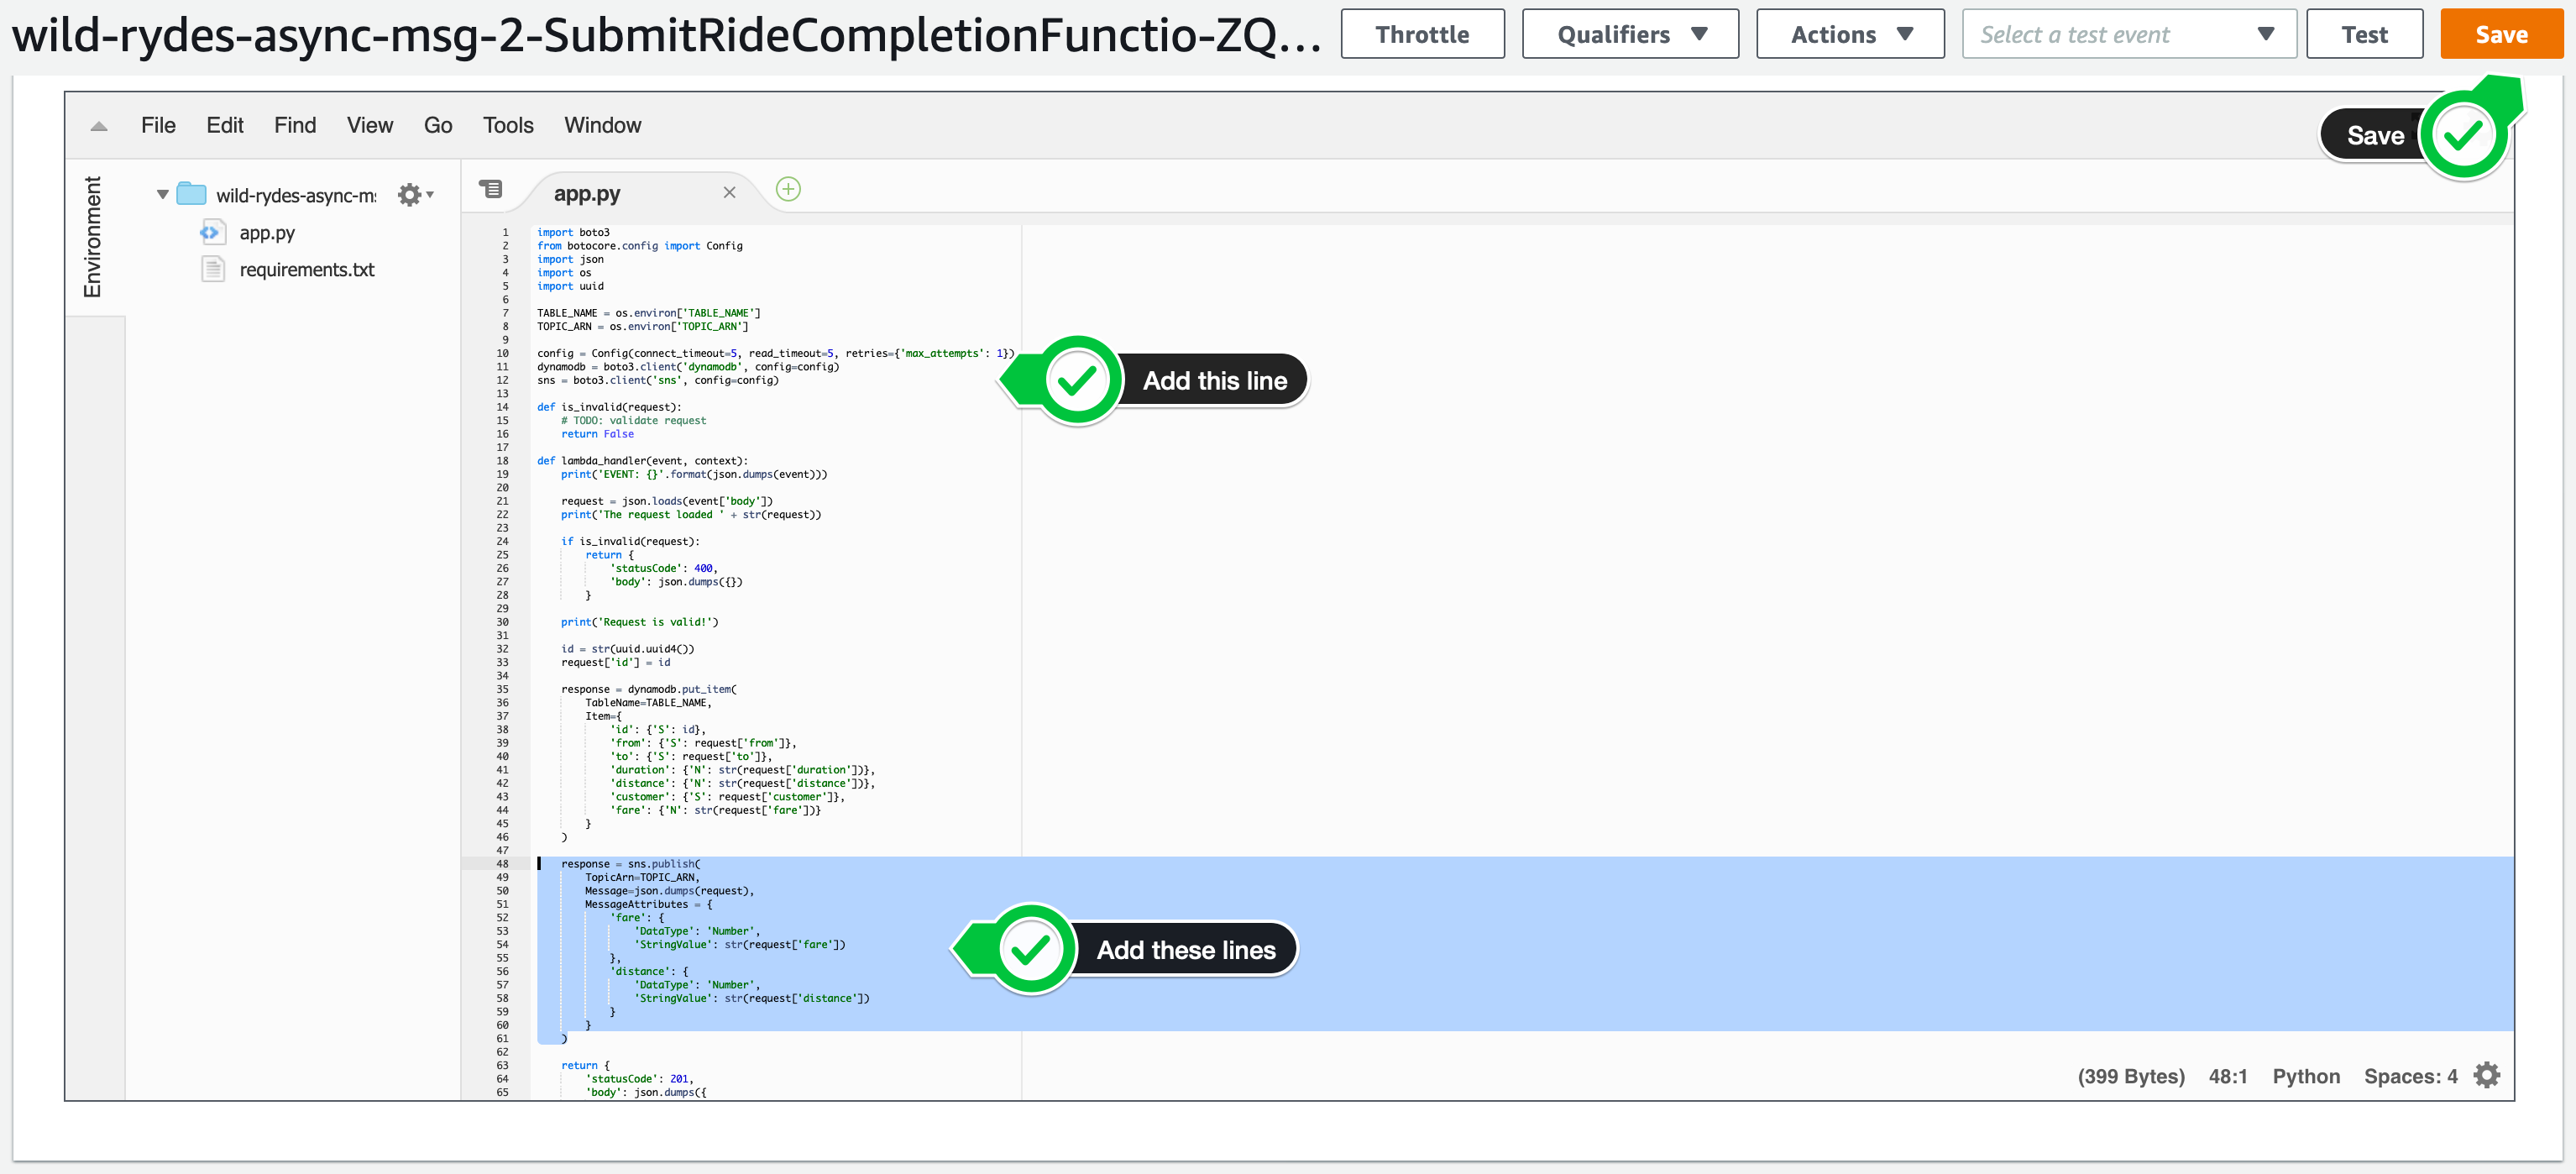Open the View menu
Screen dimensions: 2576x1174
370,125
